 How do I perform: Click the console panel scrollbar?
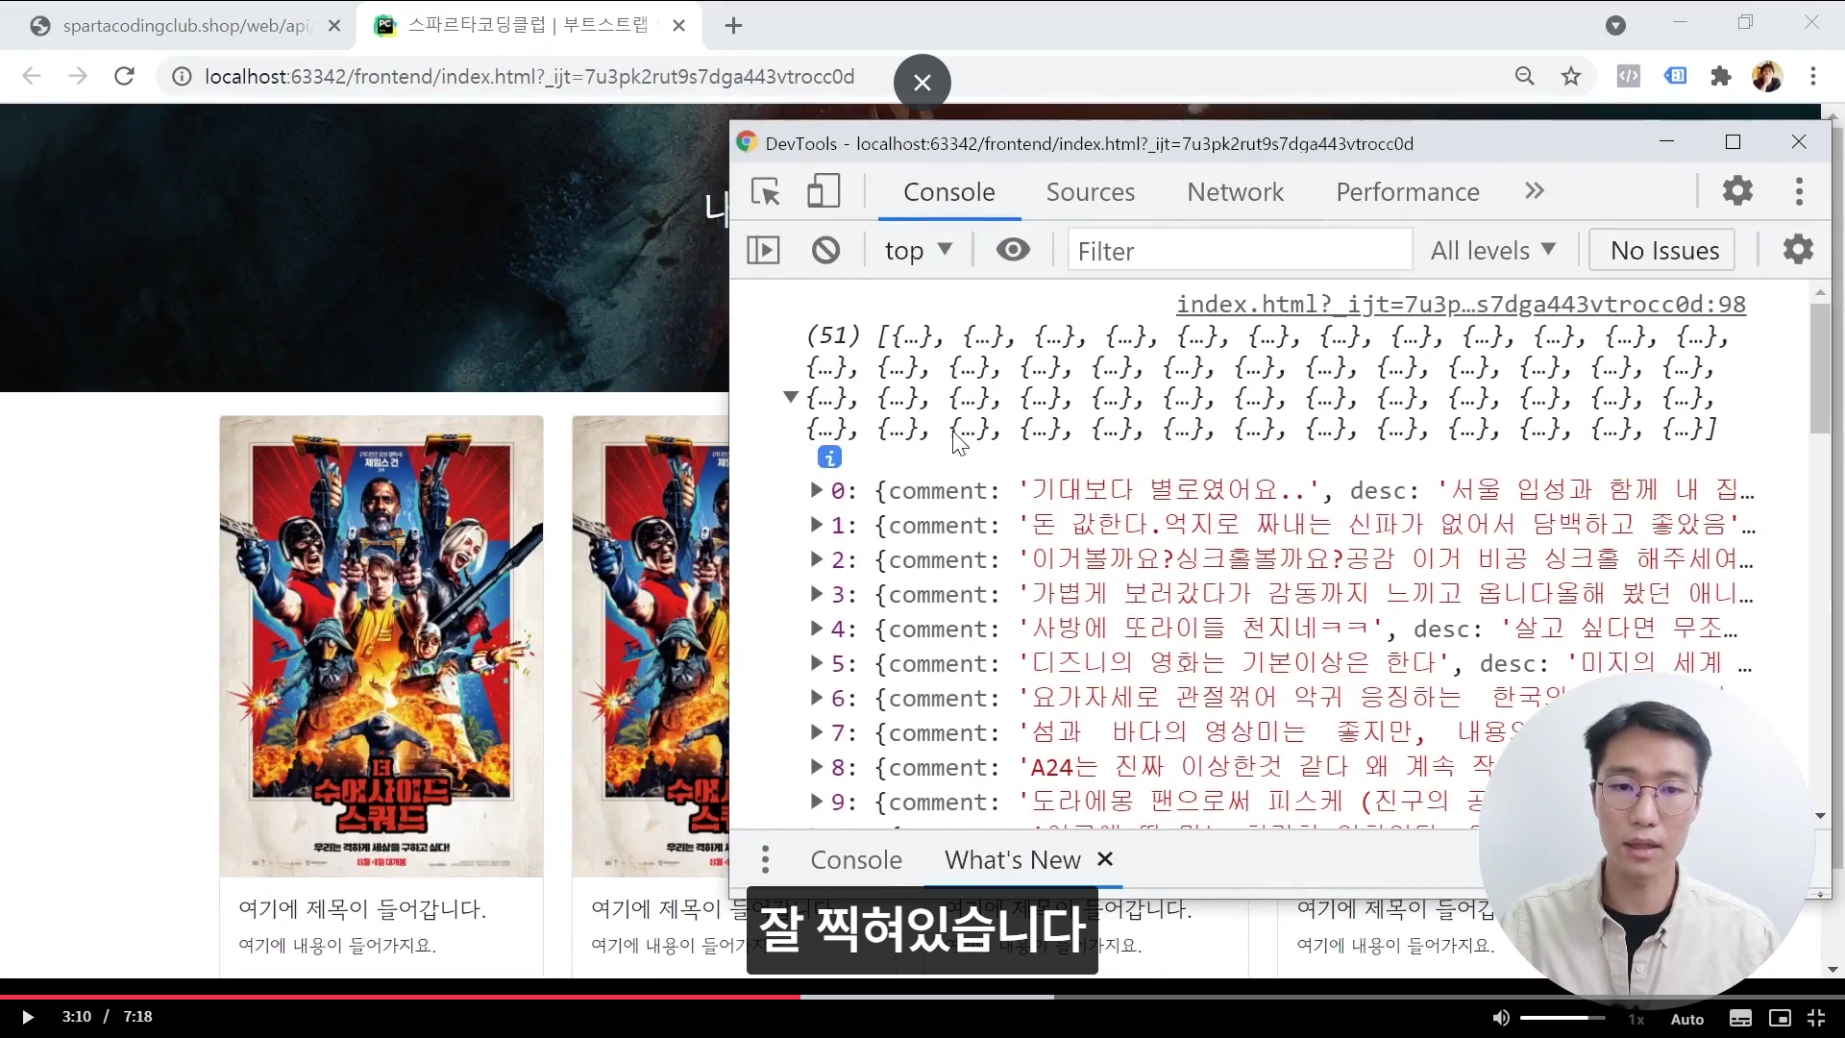(x=1820, y=368)
